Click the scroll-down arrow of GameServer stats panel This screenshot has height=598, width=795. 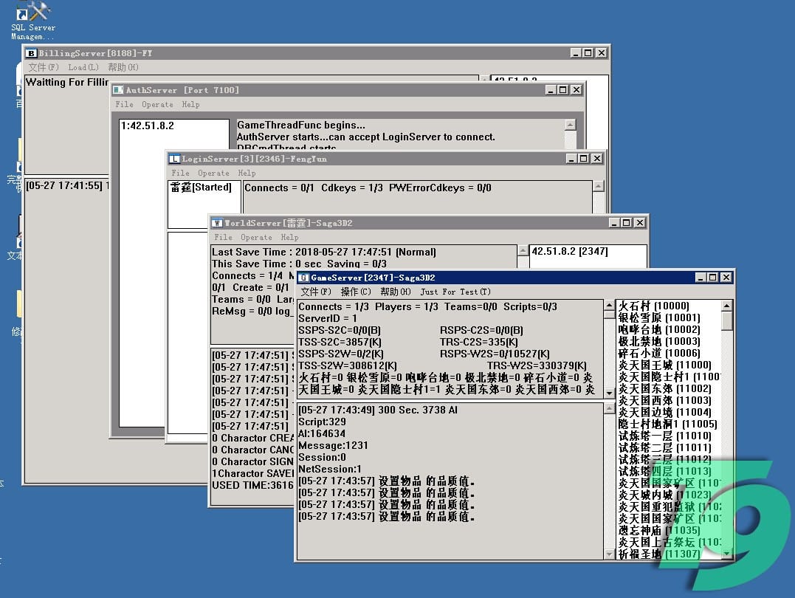(609, 393)
